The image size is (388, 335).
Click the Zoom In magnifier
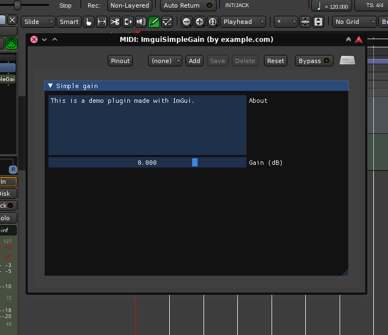(x=200, y=22)
